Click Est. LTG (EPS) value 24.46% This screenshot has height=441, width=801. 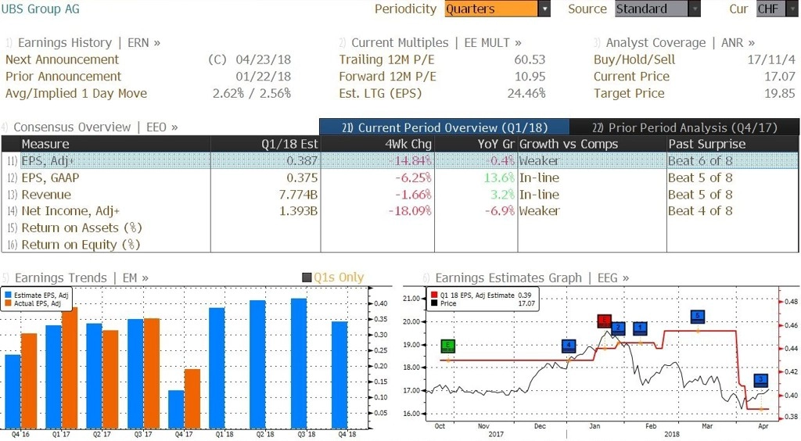pyautogui.click(x=526, y=93)
